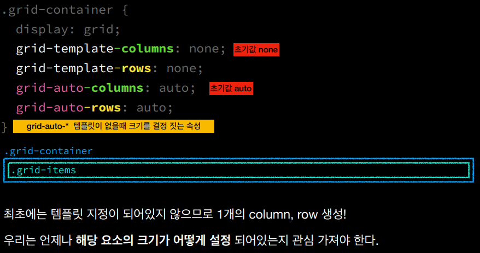Click the bold phrase '해당 요소의 크기가 어떻게 설정'
The height and width of the screenshot is (253, 480).
(153, 240)
